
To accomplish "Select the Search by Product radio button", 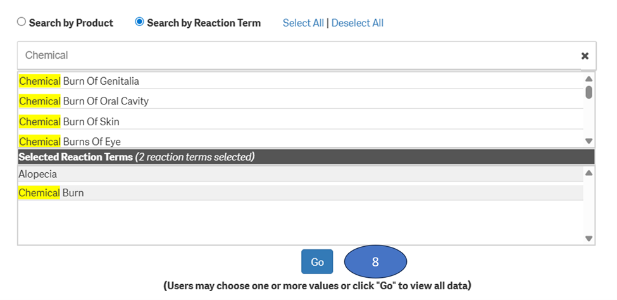I will point(22,22).
